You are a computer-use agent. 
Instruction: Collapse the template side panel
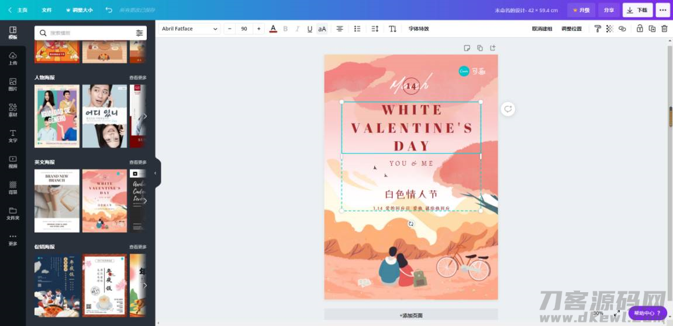[156, 173]
